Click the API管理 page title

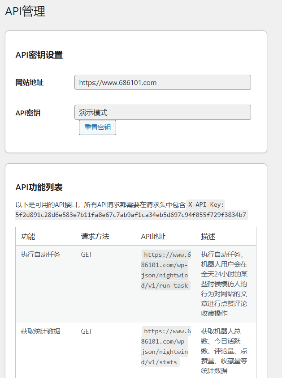point(25,11)
